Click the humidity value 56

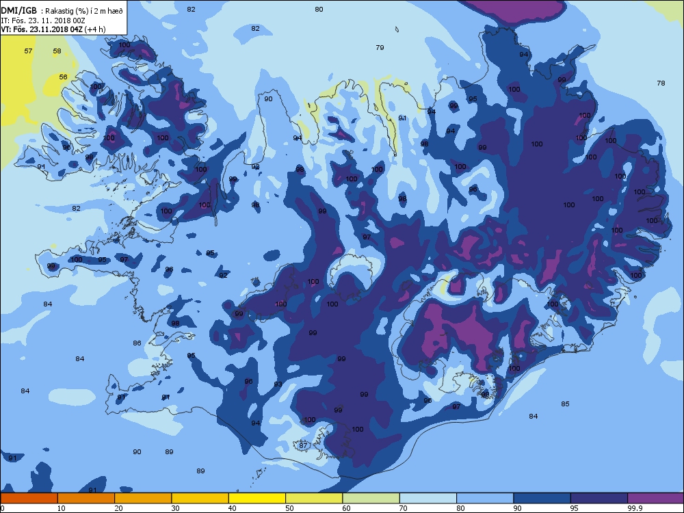pyautogui.click(x=63, y=77)
